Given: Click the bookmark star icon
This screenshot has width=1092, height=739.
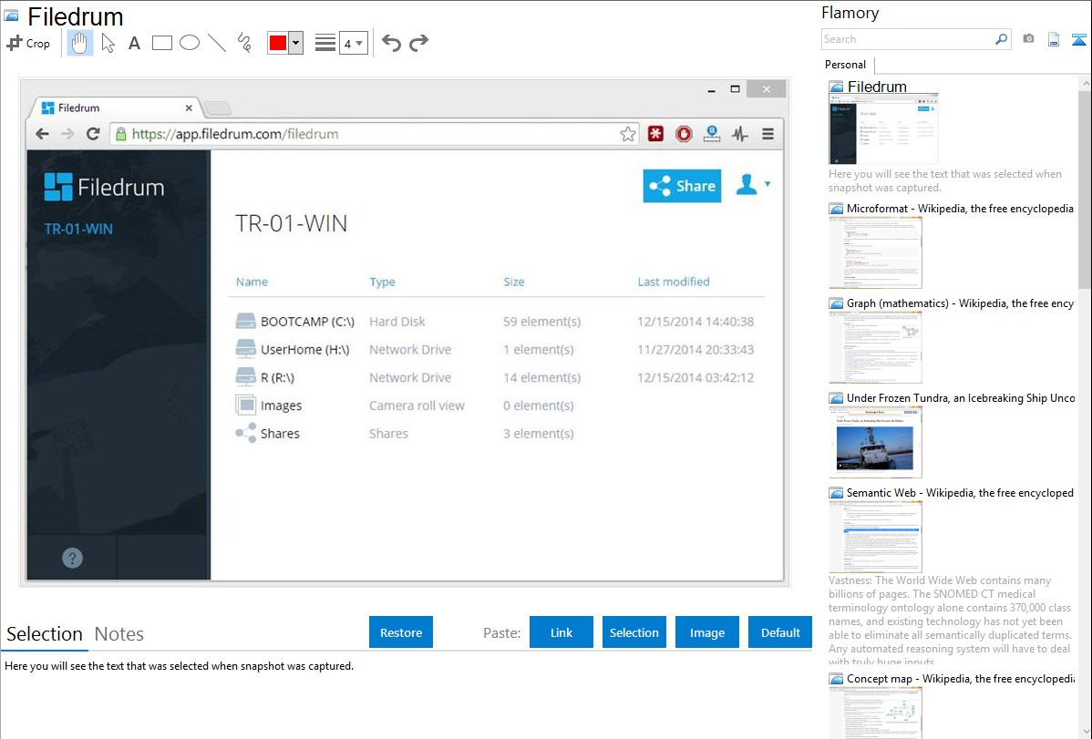Looking at the screenshot, I should coord(627,134).
